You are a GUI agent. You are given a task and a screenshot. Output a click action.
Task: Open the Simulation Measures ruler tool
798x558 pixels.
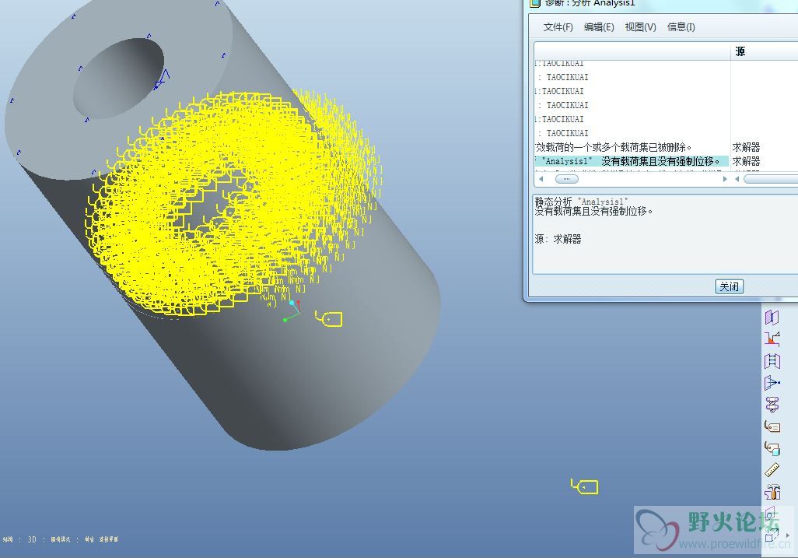[772, 470]
